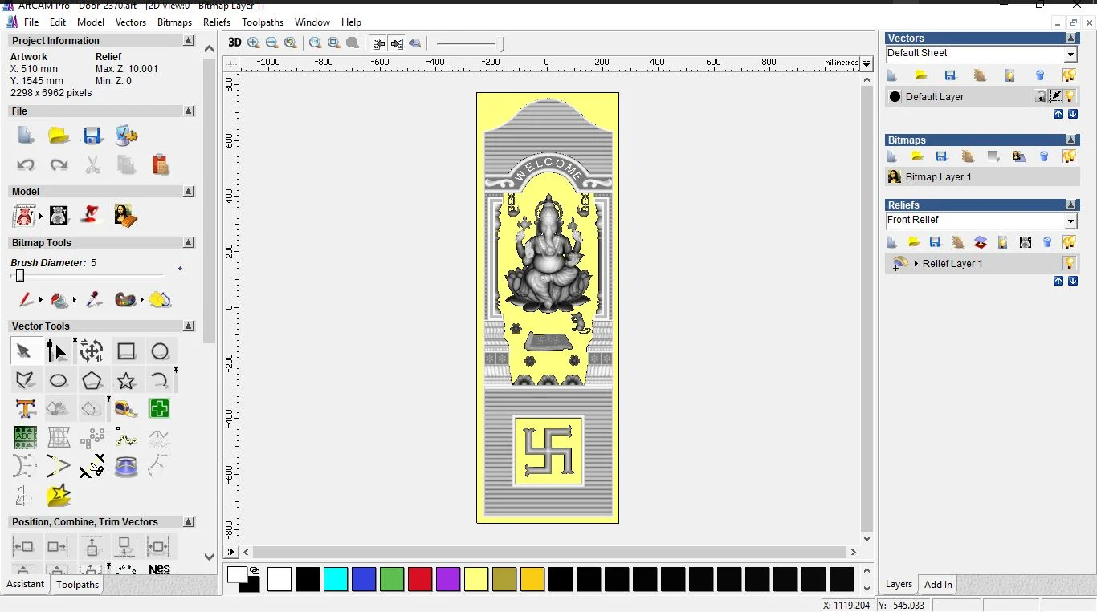Select the Create Rectangle vector tool

click(126, 351)
